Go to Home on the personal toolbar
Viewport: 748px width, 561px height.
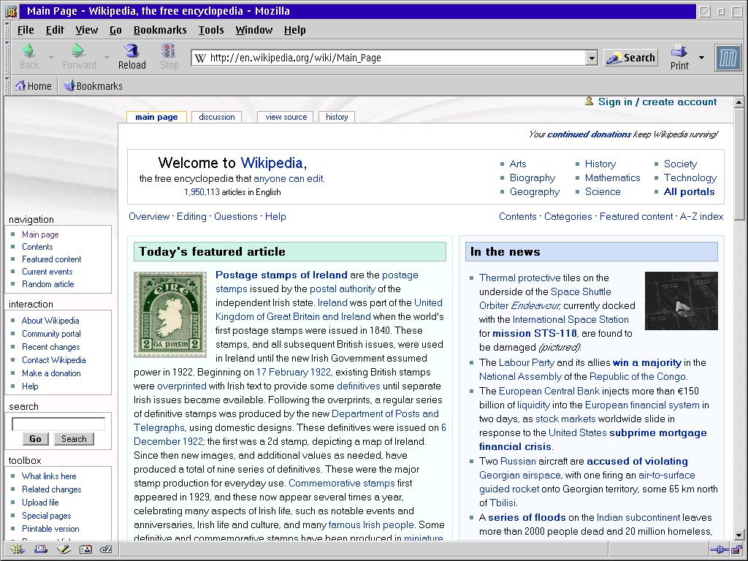[x=33, y=86]
